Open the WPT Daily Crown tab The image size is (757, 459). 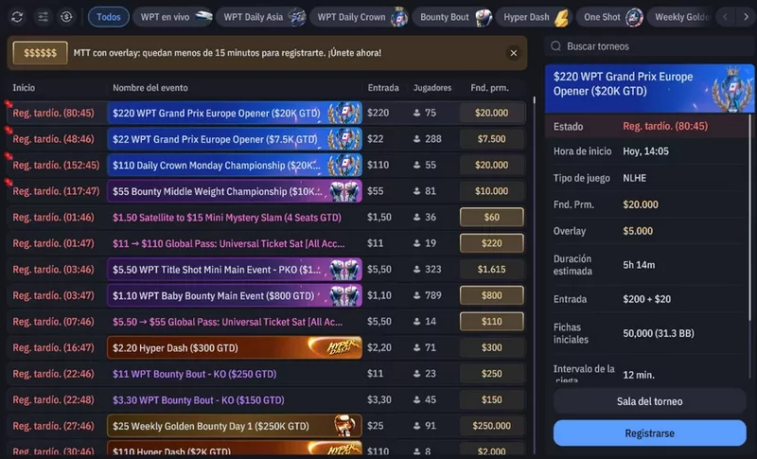click(x=360, y=17)
